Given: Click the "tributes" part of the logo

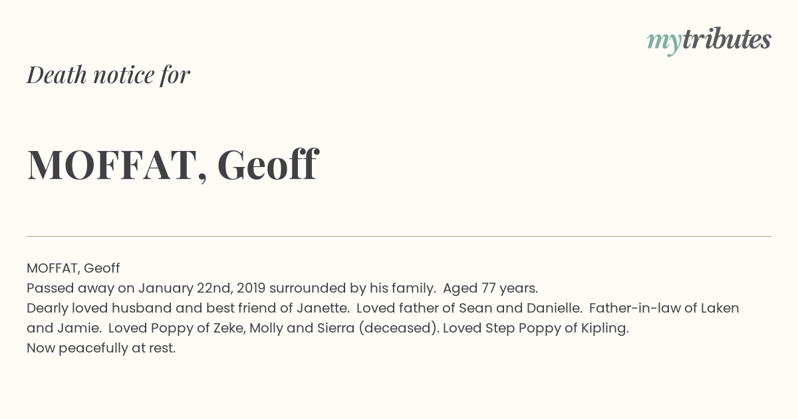Looking at the screenshot, I should coord(726,40).
